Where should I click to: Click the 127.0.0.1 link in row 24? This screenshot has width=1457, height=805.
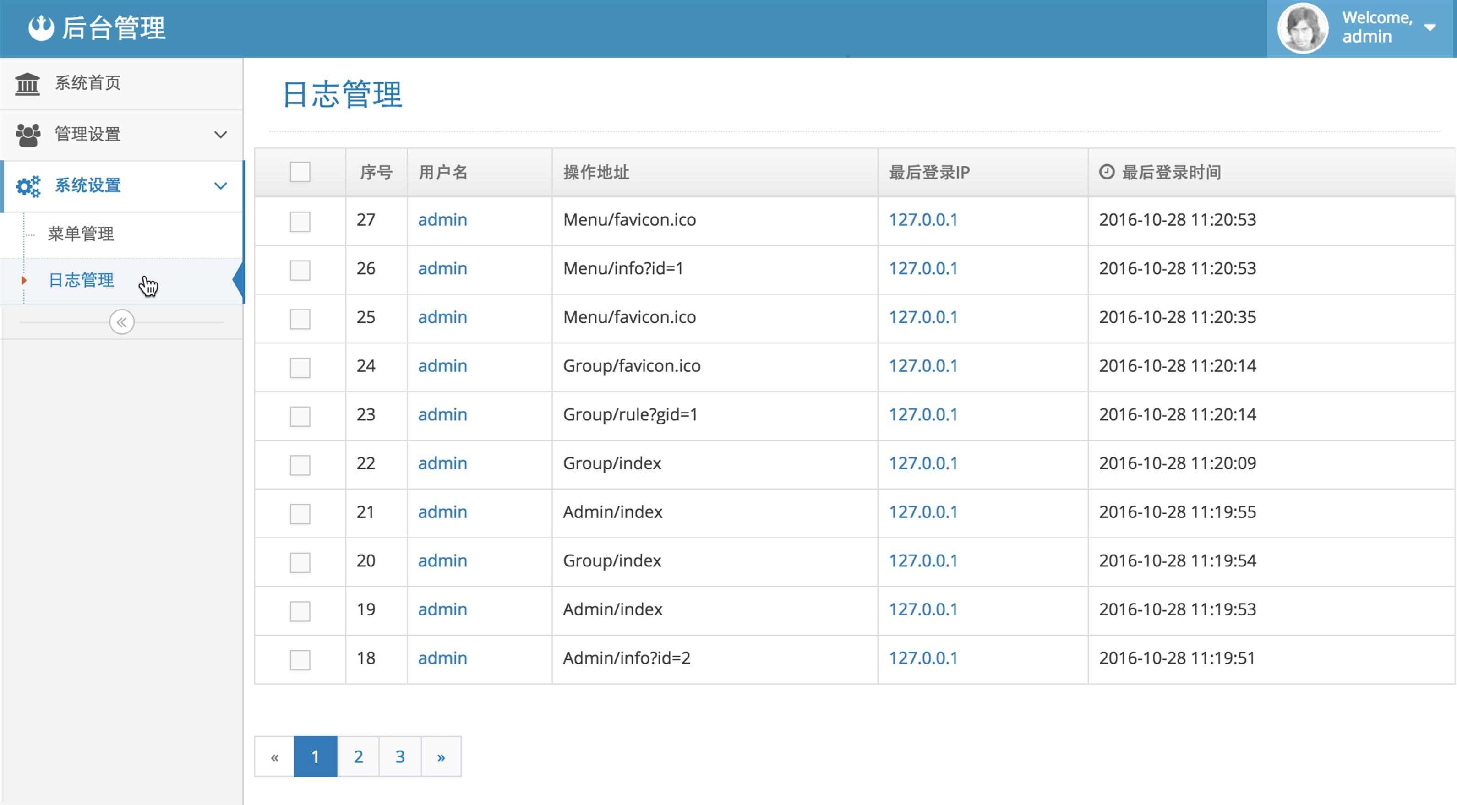[x=923, y=366]
